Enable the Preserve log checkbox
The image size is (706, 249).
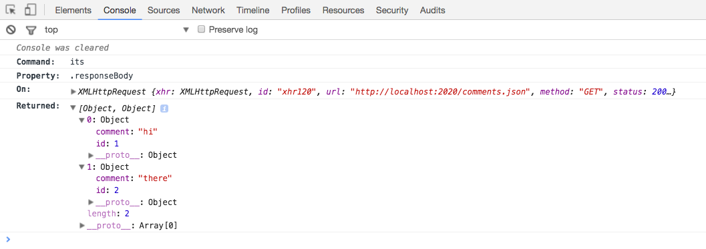[201, 29]
